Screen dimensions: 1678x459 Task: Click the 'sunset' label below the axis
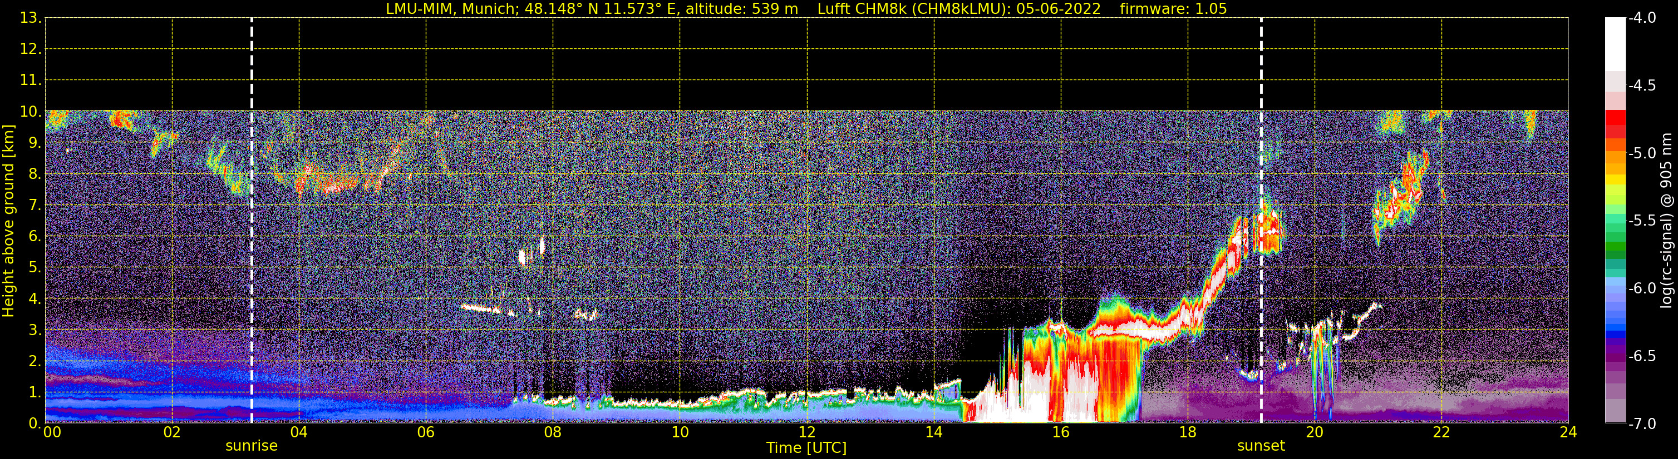coord(1261,446)
